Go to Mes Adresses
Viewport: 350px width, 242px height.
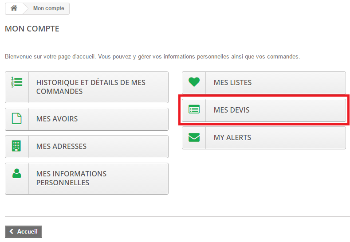point(87,147)
